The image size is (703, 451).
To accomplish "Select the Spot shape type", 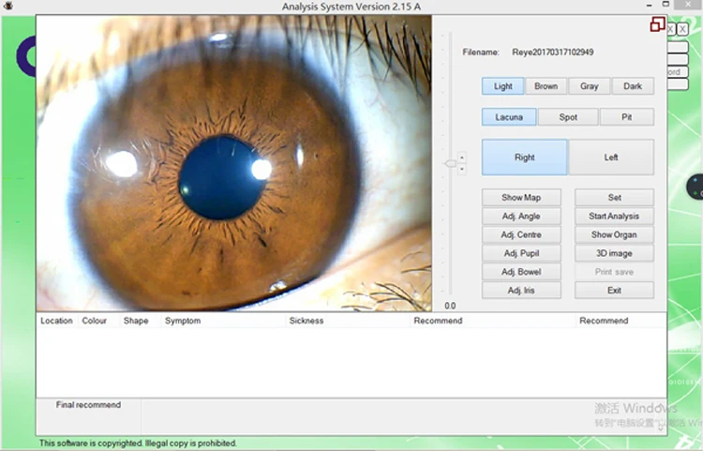I will (568, 117).
